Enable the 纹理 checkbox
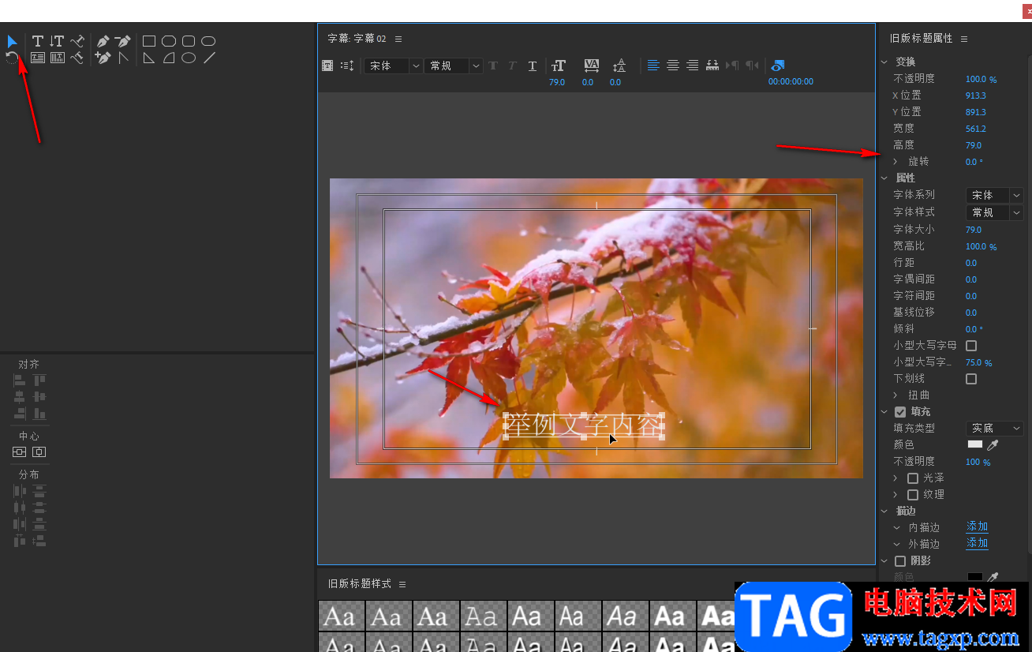The image size is (1032, 652). point(913,495)
